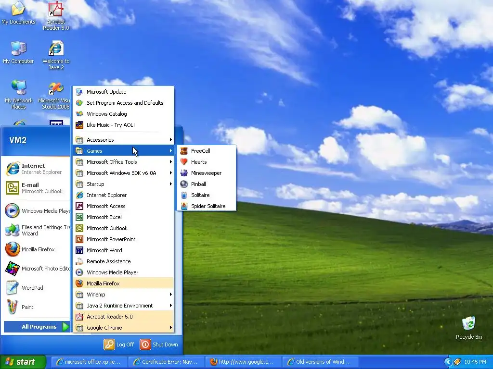Image resolution: width=493 pixels, height=369 pixels.
Task: Expand Microsoft Office Tools submenu arrow
Action: point(170,162)
